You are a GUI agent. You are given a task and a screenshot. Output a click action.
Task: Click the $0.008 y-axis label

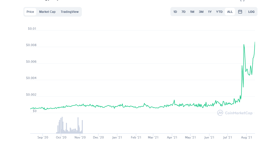[31, 45]
